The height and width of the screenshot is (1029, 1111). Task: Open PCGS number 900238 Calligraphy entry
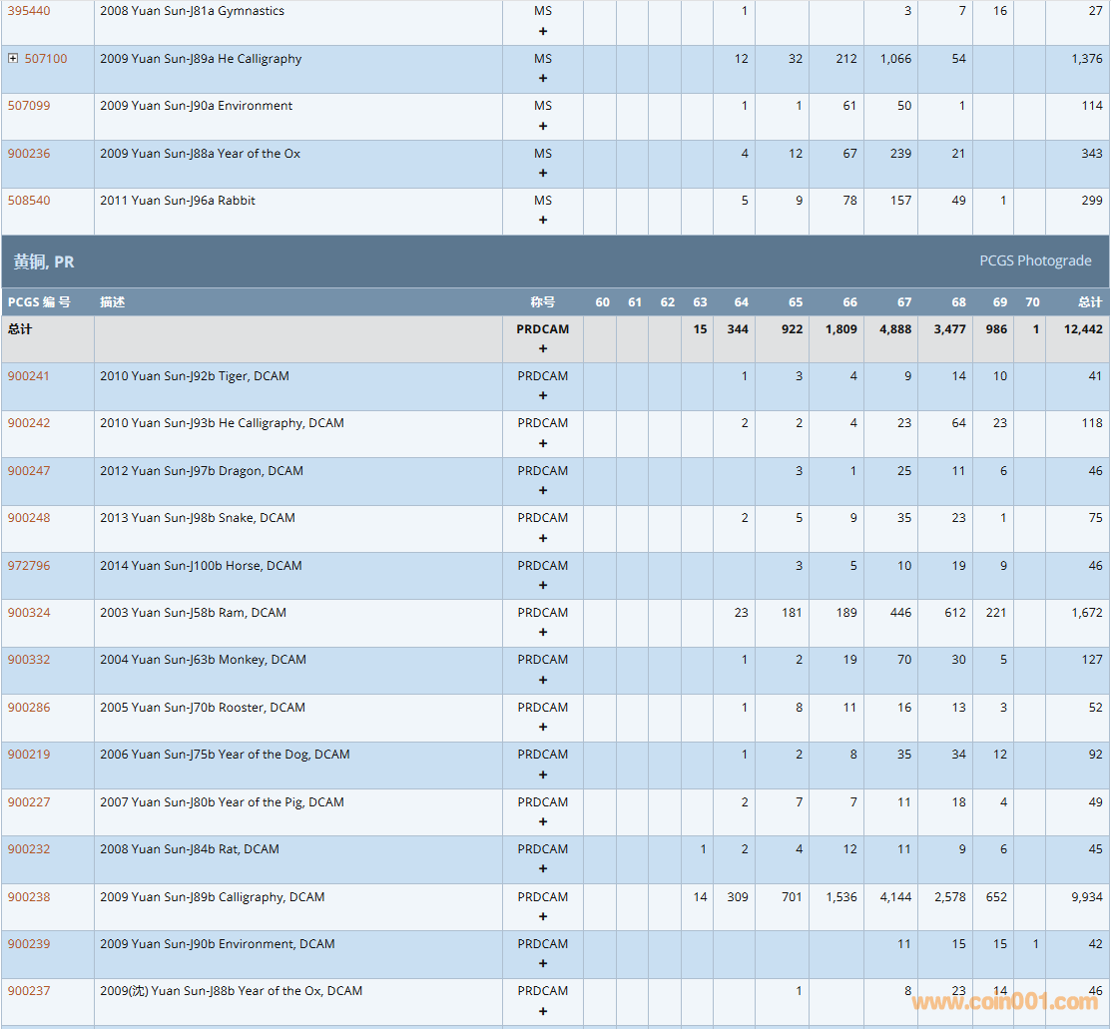pyautogui.click(x=29, y=897)
